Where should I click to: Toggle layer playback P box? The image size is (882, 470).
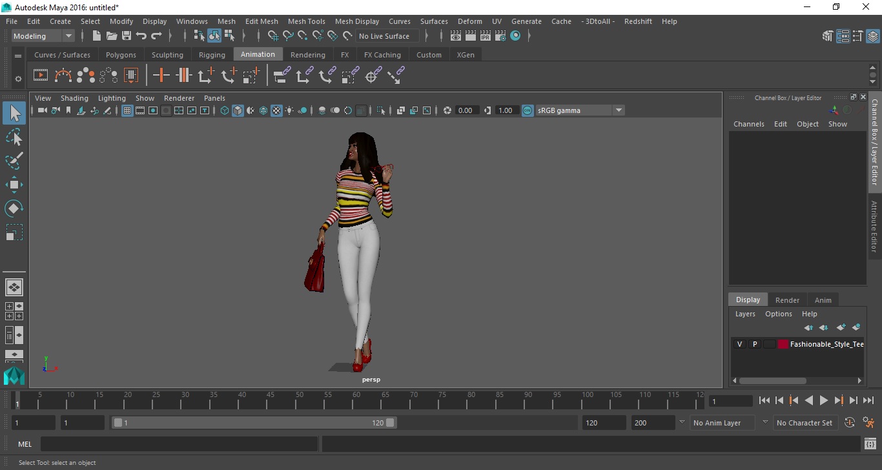[x=754, y=344]
